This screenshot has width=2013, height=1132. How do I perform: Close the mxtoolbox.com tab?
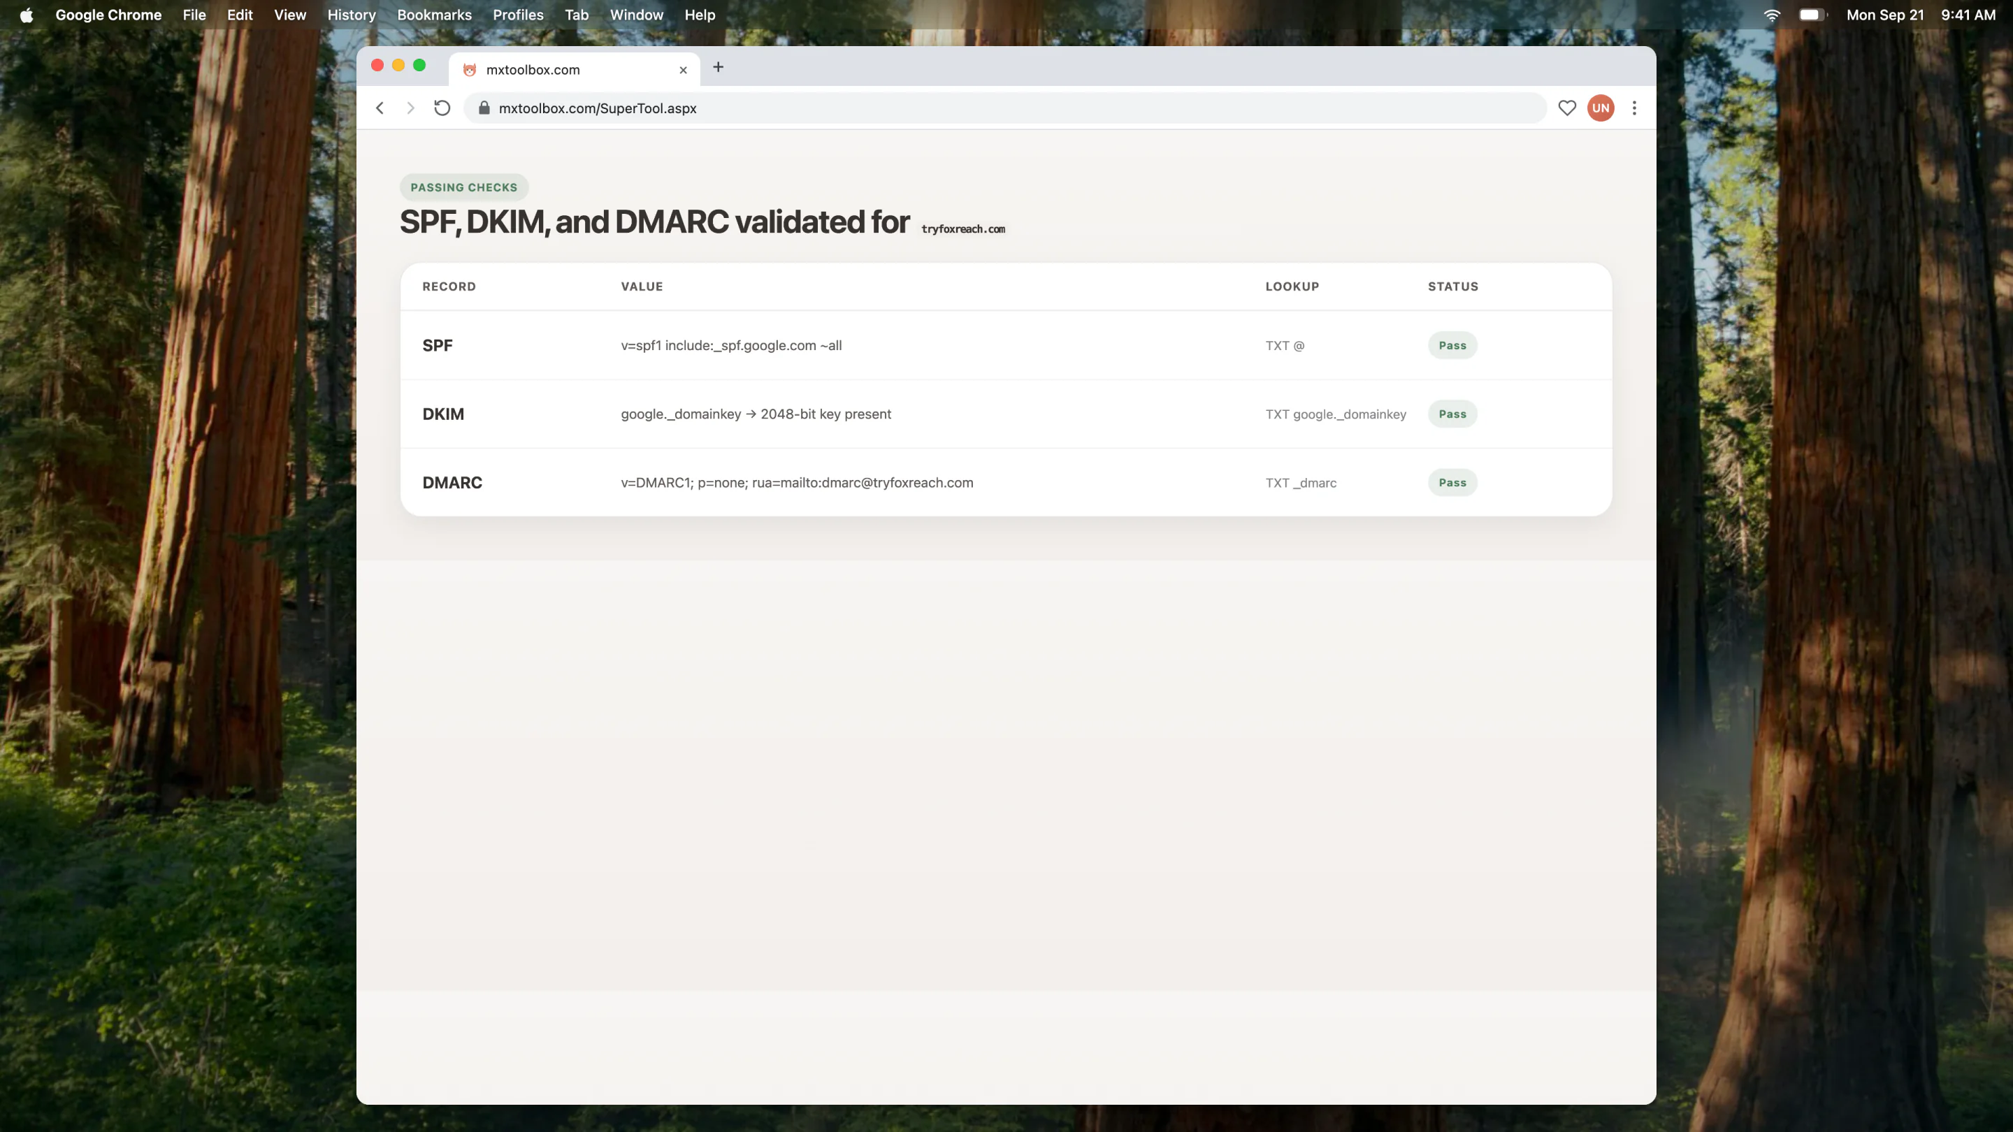click(x=683, y=70)
